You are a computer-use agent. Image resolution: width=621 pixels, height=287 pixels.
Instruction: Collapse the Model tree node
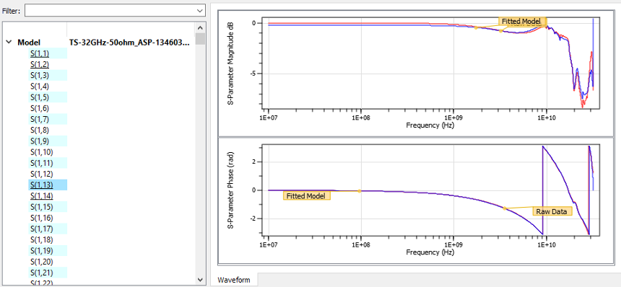[x=9, y=43]
